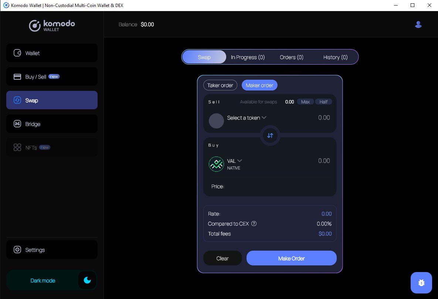Open Settings from the sidebar
The height and width of the screenshot is (299, 438).
pyautogui.click(x=52, y=250)
